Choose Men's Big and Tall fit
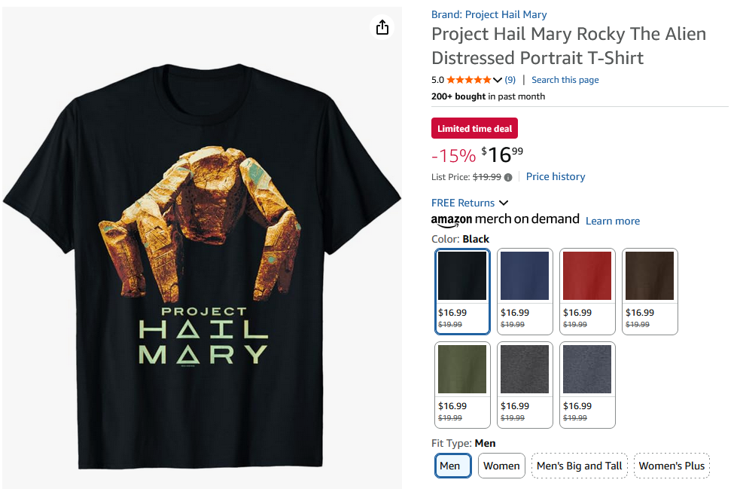Viewport: 740px width, 489px height. point(579,466)
